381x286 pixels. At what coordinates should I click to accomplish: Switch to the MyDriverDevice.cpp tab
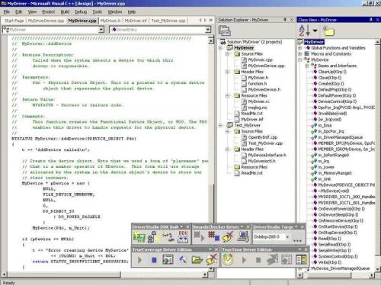pyautogui.click(x=46, y=21)
